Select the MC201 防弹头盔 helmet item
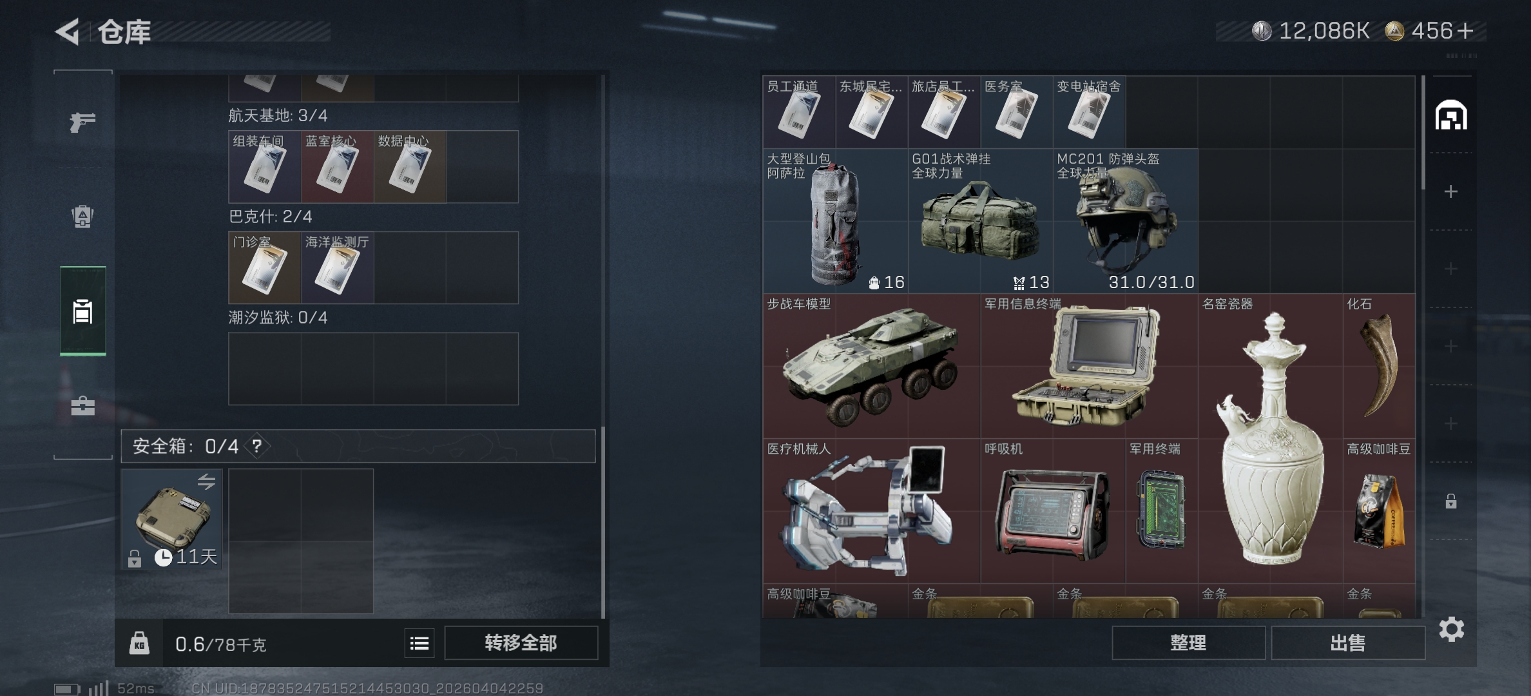Screen dimensions: 1531x696 [1126, 221]
